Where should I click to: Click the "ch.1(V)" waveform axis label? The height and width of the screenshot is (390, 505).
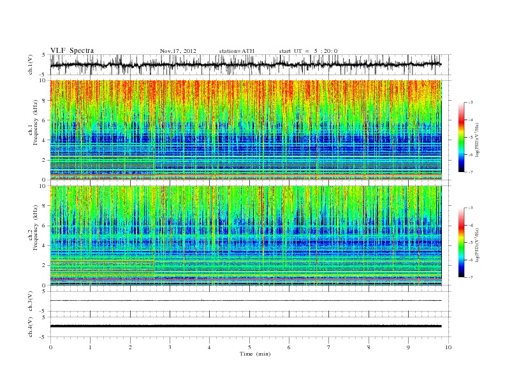[31, 64]
